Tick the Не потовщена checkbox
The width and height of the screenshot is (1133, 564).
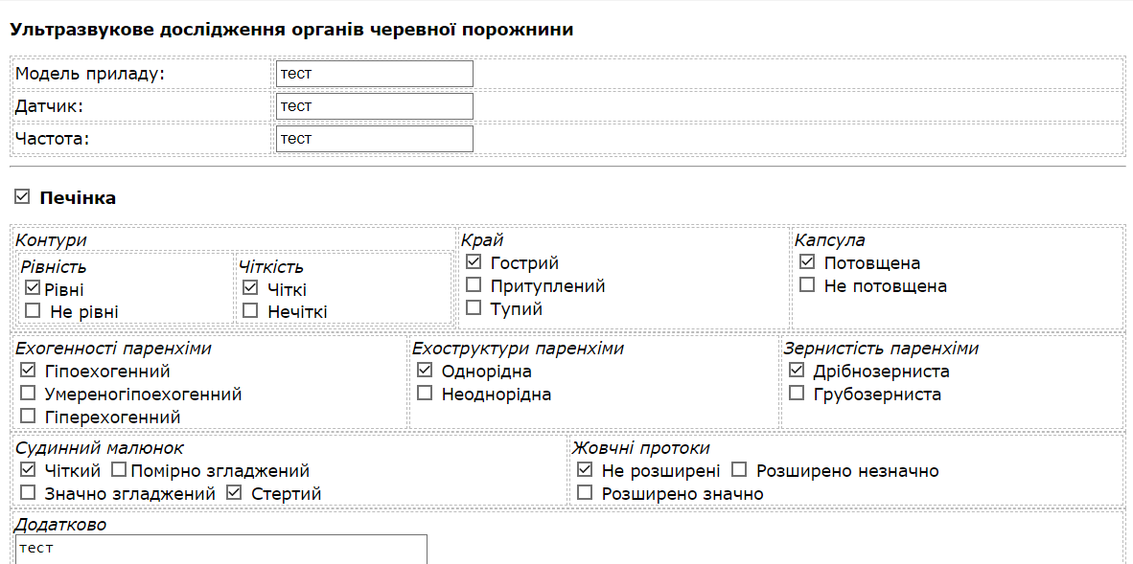[807, 284]
